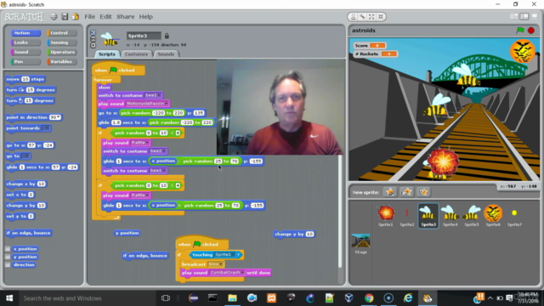
Task: Switch to full stage view mode
Action: pyautogui.click(x=524, y=17)
